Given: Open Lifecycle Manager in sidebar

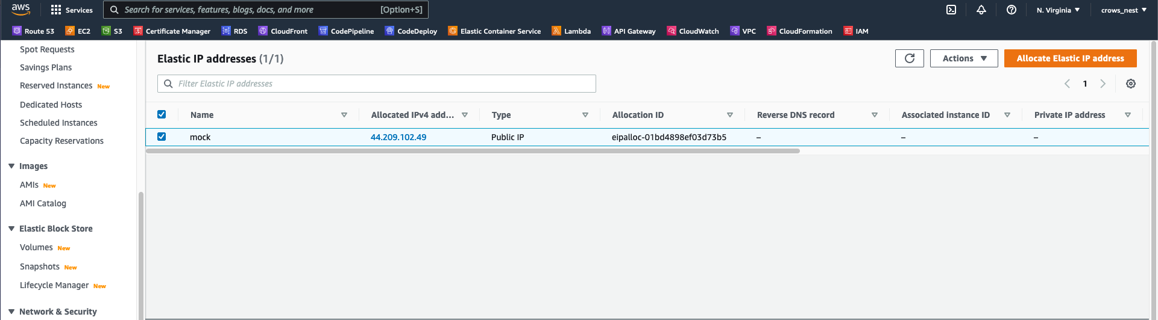Looking at the screenshot, I should 54,285.
